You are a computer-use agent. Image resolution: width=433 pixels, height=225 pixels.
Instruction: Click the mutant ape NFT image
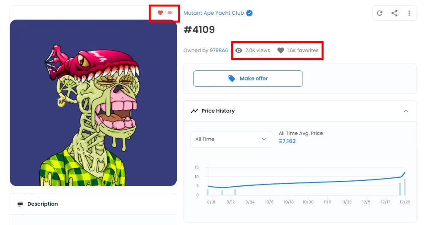click(x=93, y=102)
